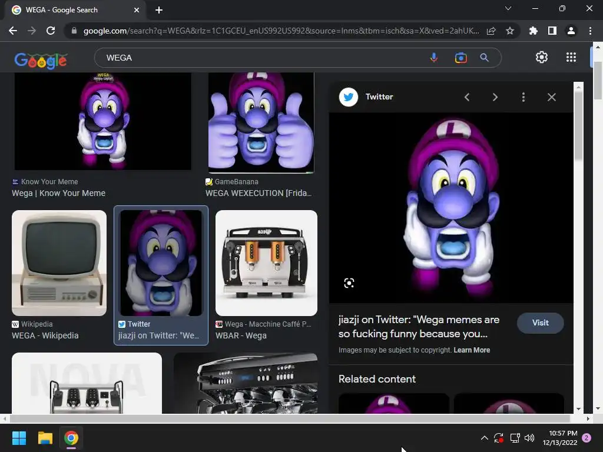Viewport: 603px width, 452px height.
Task: Open Chrome extensions puzzle icon
Action: pyautogui.click(x=533, y=31)
